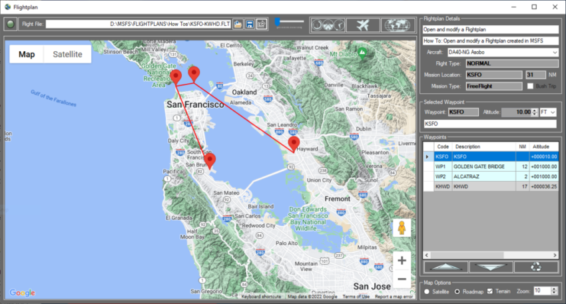Switch map view to Satellite tab

tap(67, 55)
